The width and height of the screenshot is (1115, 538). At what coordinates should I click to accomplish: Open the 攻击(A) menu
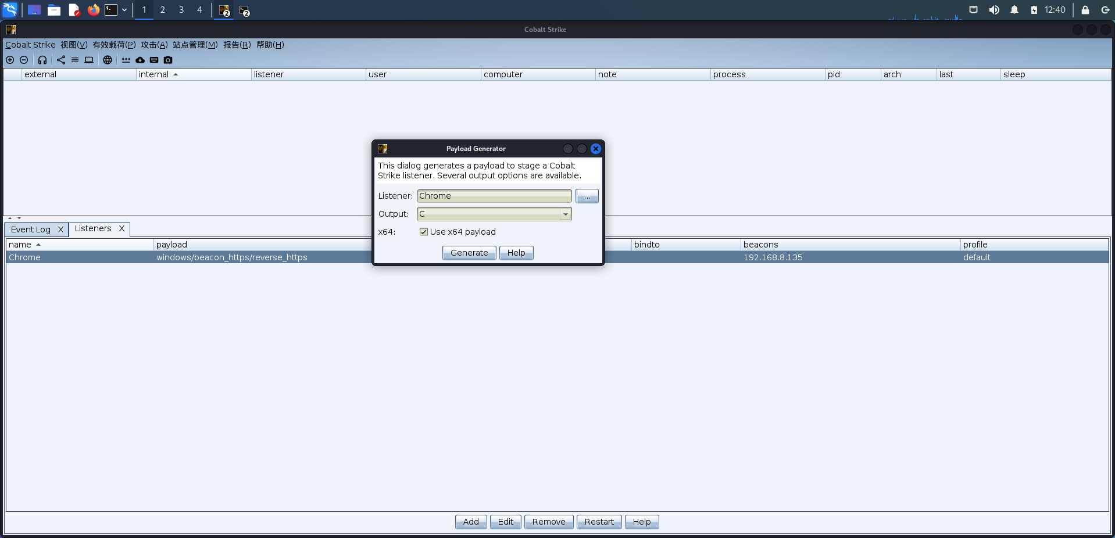pyautogui.click(x=154, y=45)
